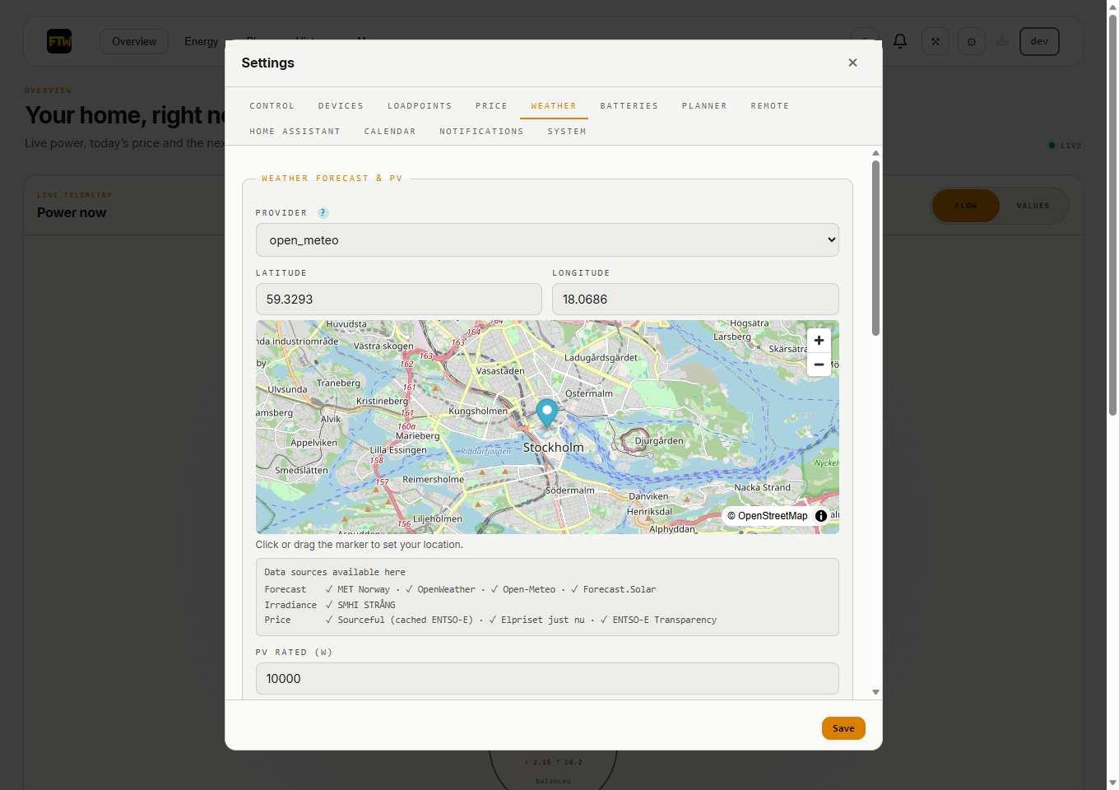Click the Sourceful (cached ENTSO-E) source text
This screenshot has width=1119, height=790.
406,620
